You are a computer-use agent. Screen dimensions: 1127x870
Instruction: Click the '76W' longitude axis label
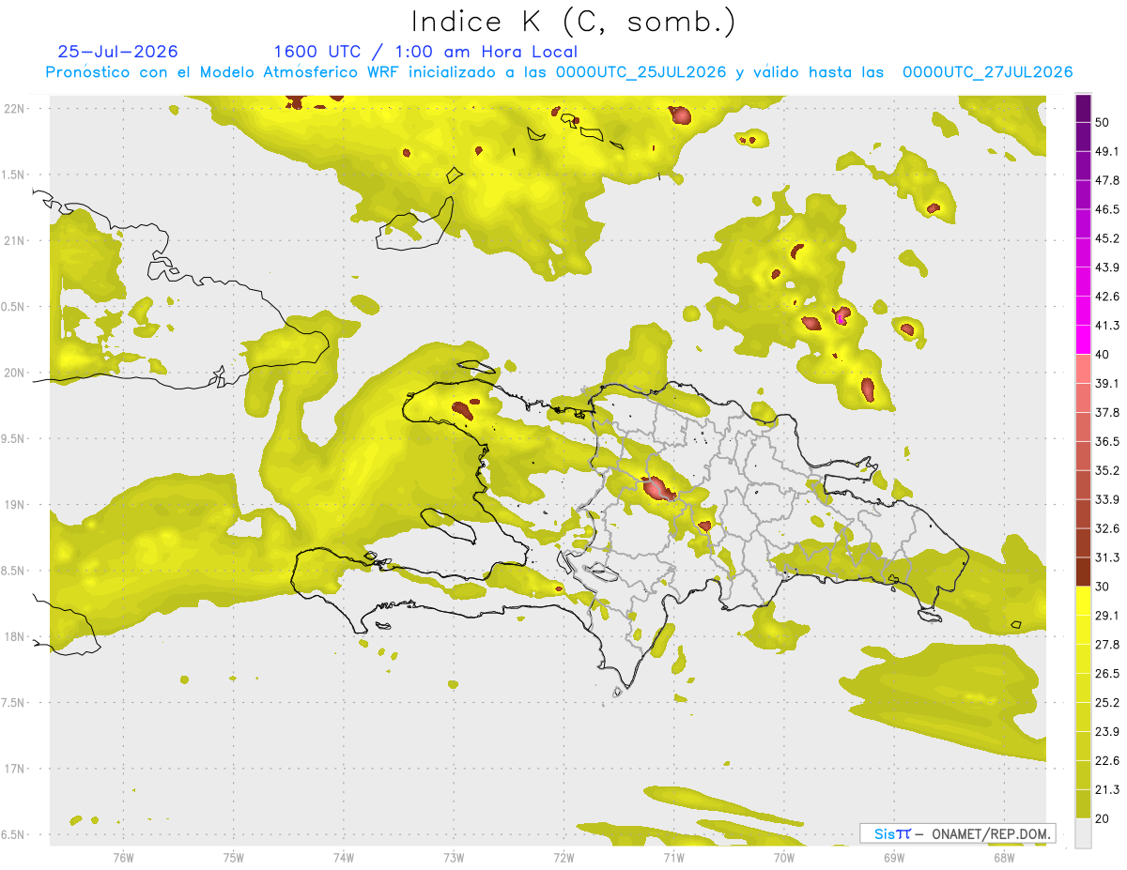click(x=123, y=858)
